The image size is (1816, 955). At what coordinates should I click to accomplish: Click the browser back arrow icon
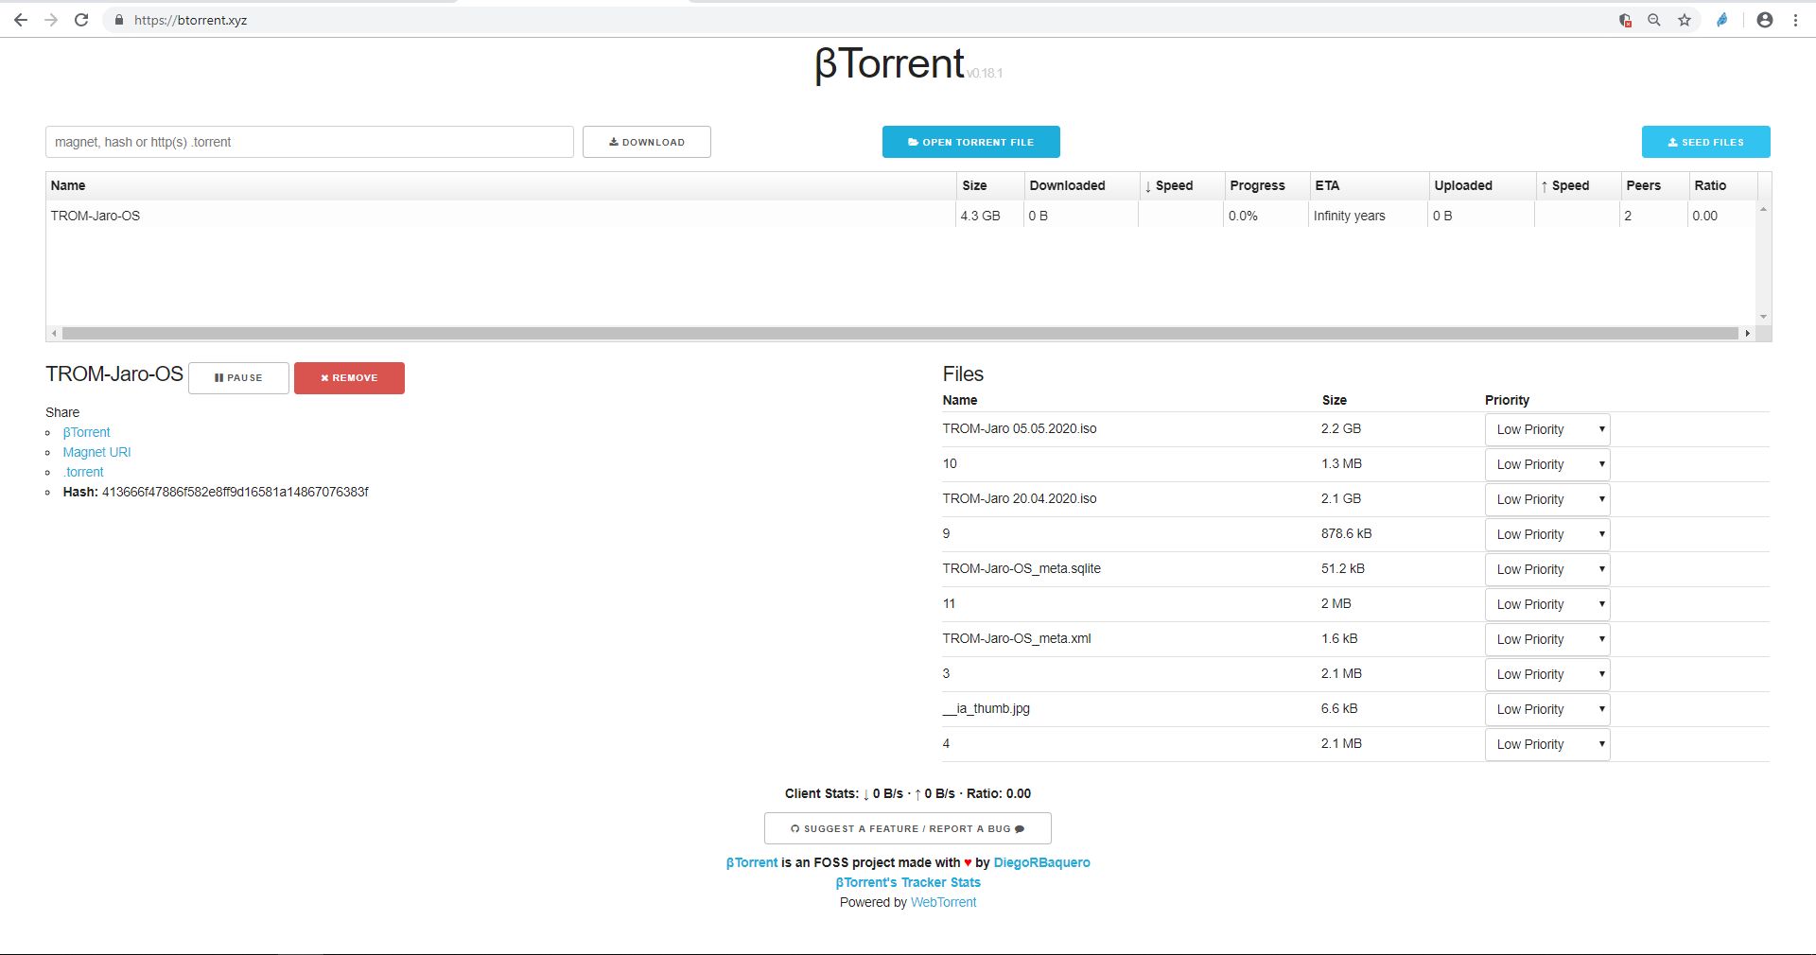20,20
